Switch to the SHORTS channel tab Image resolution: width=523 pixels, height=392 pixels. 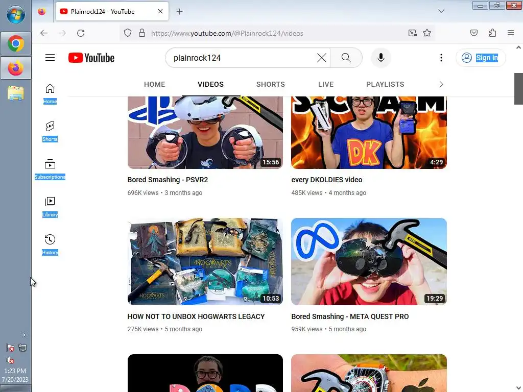[271, 84]
